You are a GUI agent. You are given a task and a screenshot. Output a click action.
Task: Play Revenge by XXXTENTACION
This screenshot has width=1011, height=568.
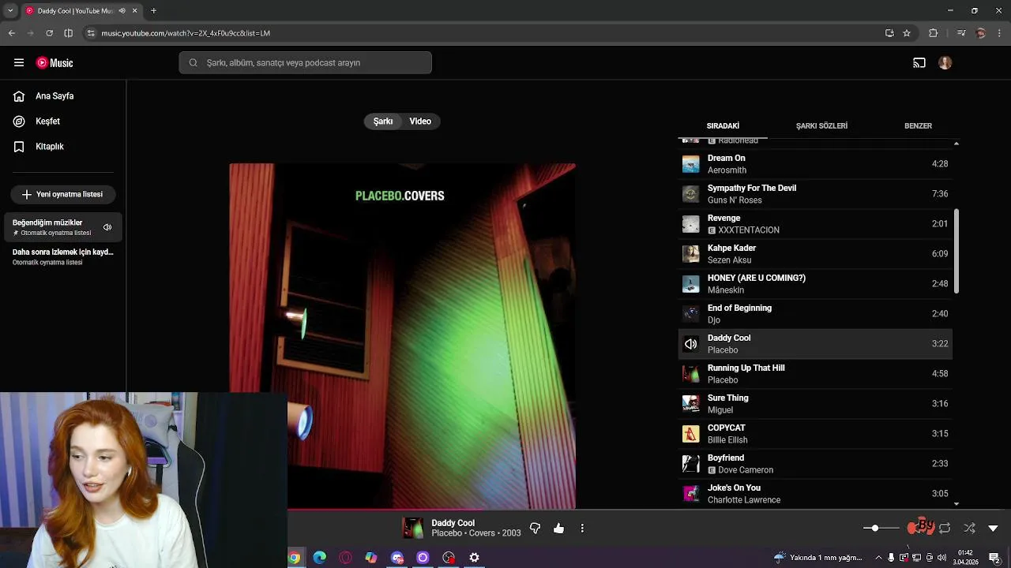(815, 224)
